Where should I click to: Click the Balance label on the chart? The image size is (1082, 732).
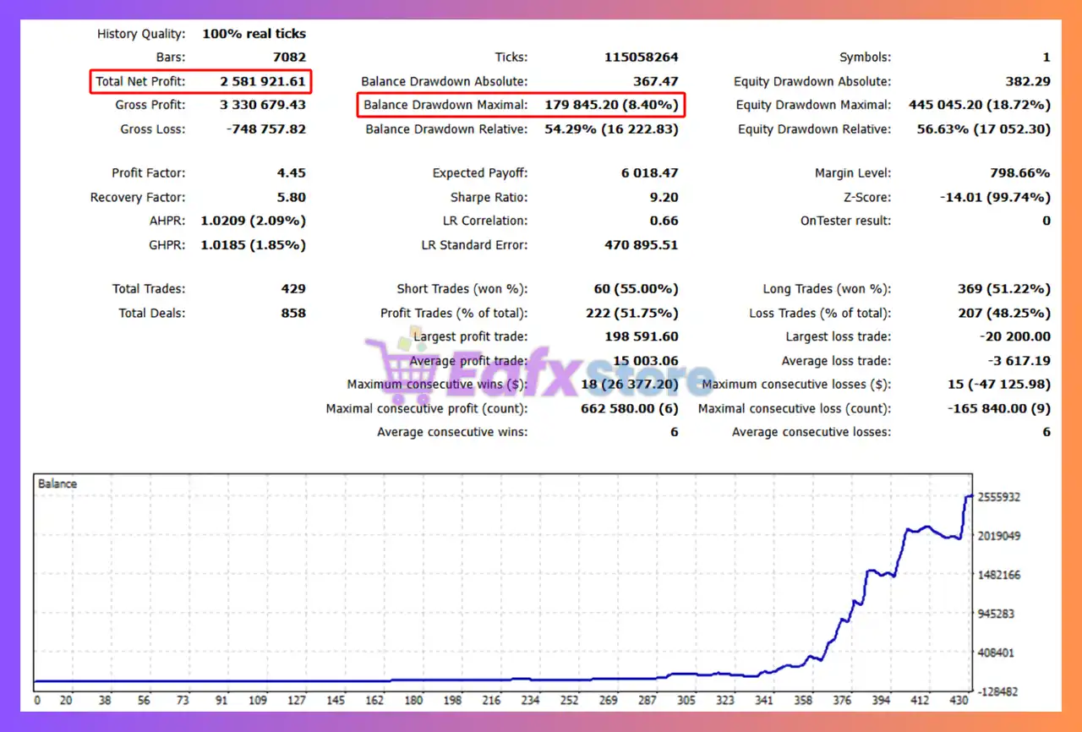pyautogui.click(x=57, y=484)
